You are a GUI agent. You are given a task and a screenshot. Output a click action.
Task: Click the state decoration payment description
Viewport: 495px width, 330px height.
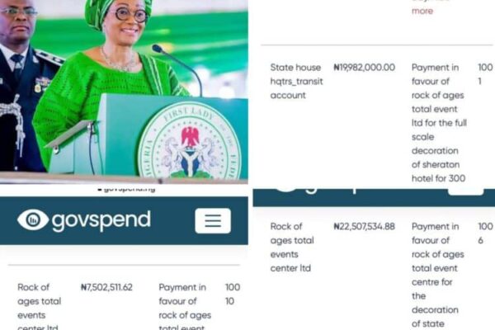[x=438, y=275]
